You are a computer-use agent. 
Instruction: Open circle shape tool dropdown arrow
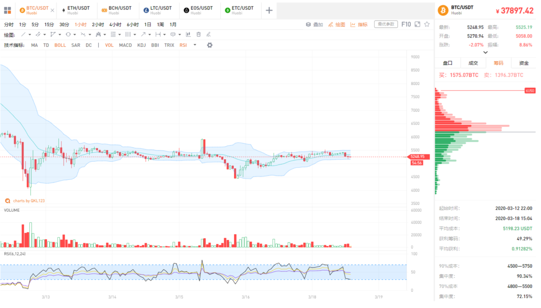pos(75,35)
